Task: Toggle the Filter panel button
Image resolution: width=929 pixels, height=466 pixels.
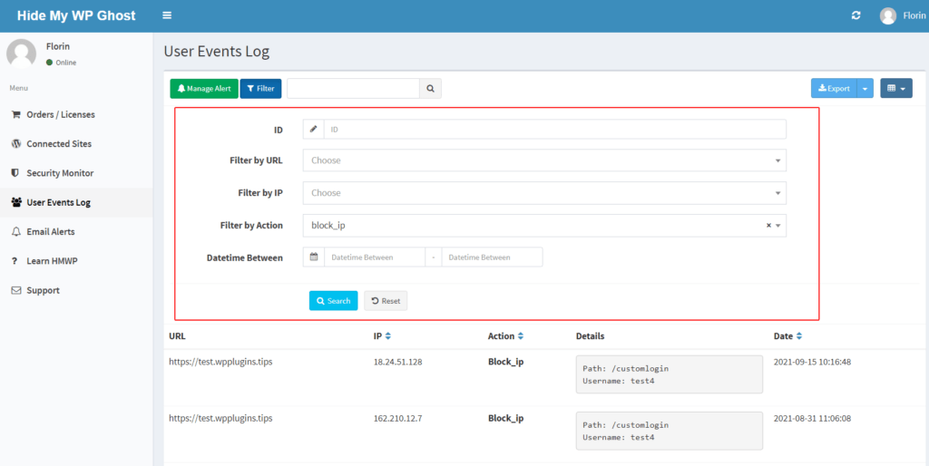Action: click(x=260, y=88)
